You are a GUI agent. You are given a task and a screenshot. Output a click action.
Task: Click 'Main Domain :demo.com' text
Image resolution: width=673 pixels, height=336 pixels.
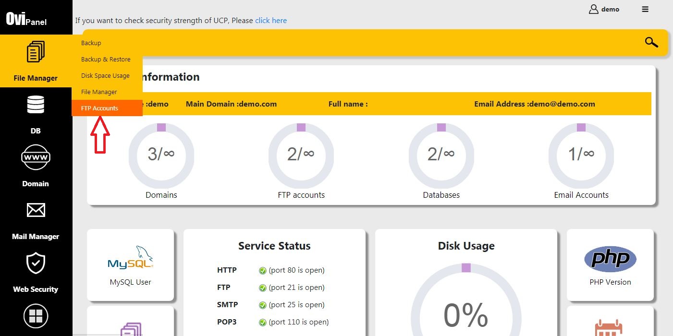point(231,104)
